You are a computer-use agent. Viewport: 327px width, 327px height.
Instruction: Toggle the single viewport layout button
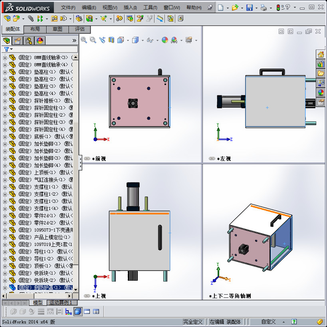point(87,311)
